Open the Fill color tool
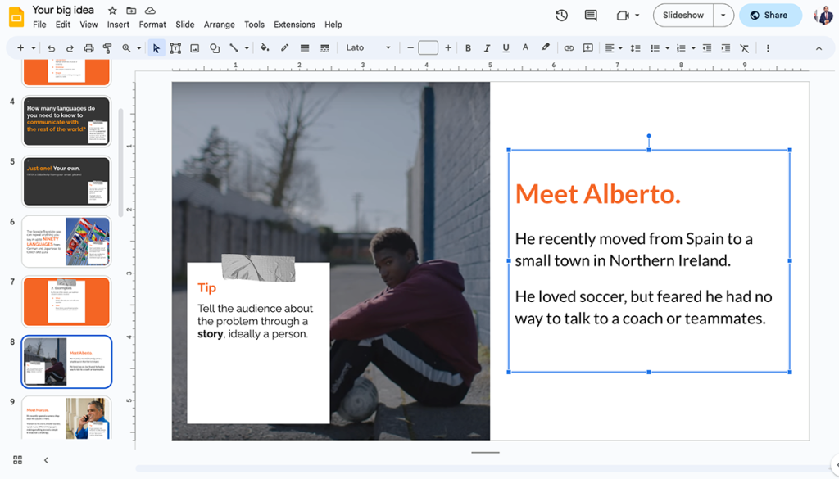Image resolution: width=839 pixels, height=479 pixels. pyautogui.click(x=265, y=47)
